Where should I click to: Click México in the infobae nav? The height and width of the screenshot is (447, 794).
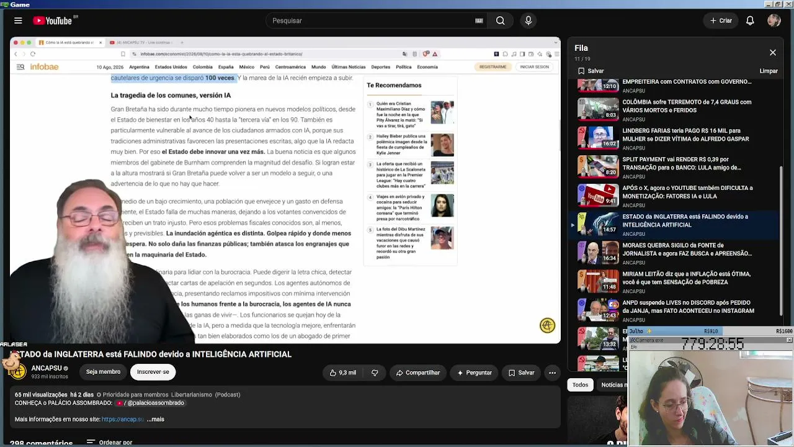coord(246,67)
